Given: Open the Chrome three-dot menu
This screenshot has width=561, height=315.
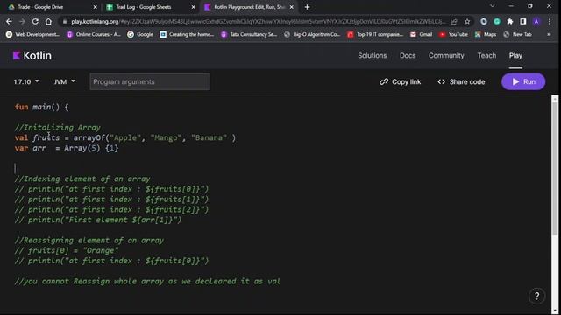Looking at the screenshot, I should pos(550,21).
